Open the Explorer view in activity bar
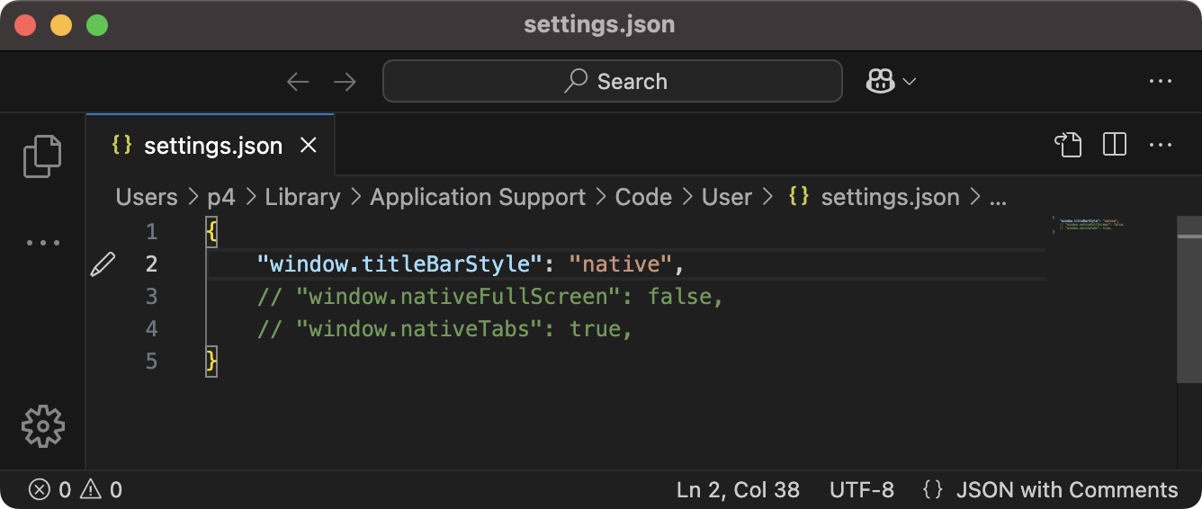The width and height of the screenshot is (1202, 509). [x=42, y=156]
